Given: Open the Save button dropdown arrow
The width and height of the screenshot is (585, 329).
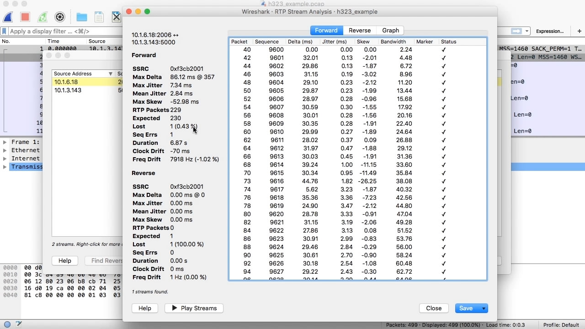Looking at the screenshot, I should pos(484,308).
